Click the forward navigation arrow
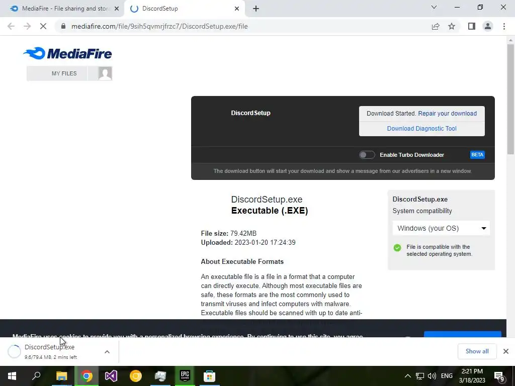This screenshot has width=515, height=386. 27,26
